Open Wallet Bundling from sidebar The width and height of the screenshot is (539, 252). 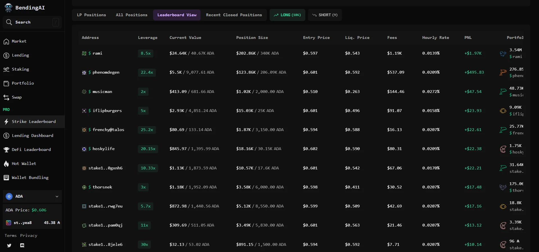(x=30, y=178)
